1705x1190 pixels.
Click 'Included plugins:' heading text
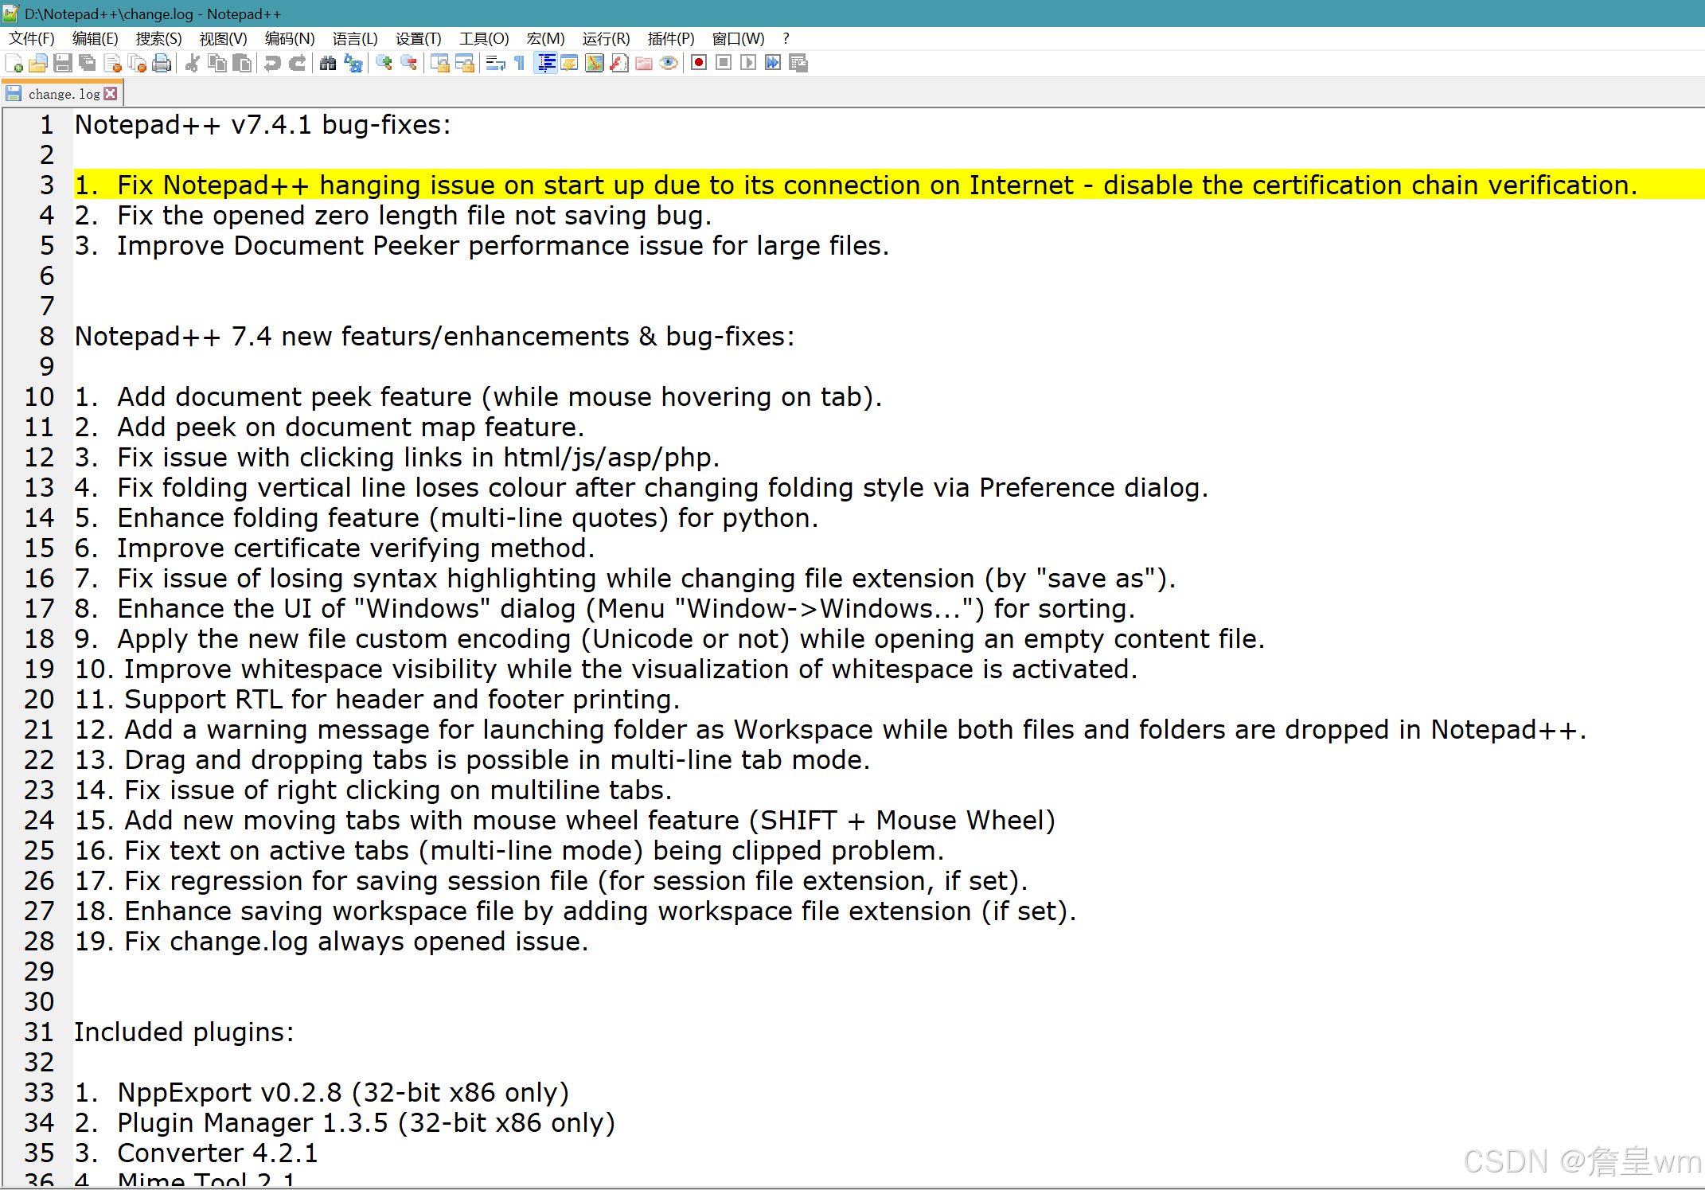[x=184, y=1032]
